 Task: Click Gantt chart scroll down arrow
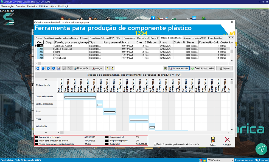(x=232, y=130)
